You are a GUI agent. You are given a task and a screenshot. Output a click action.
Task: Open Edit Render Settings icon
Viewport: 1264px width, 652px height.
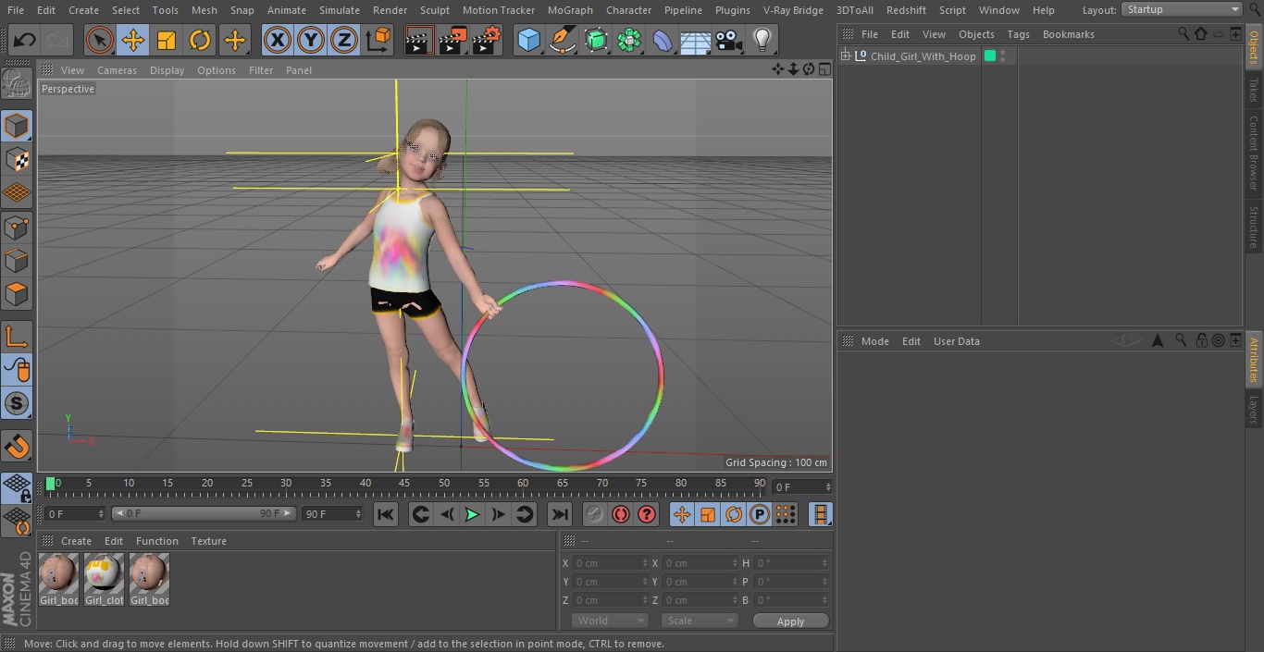coord(487,41)
